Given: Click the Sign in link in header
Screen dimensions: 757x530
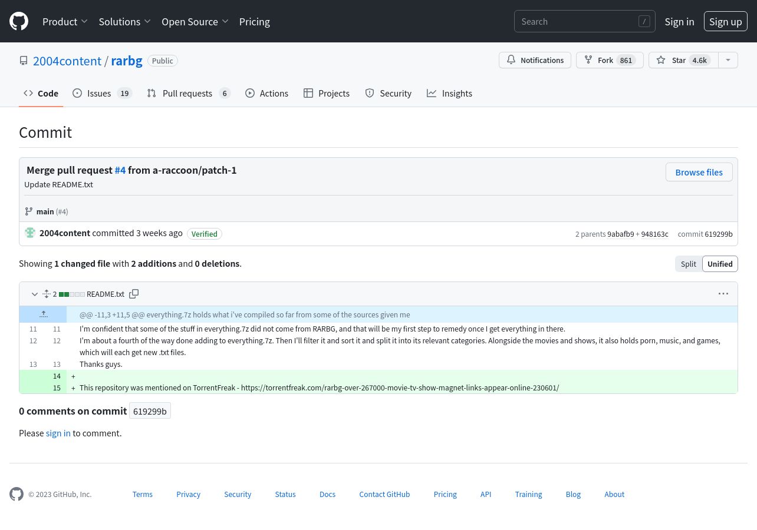Looking at the screenshot, I should coord(679,21).
